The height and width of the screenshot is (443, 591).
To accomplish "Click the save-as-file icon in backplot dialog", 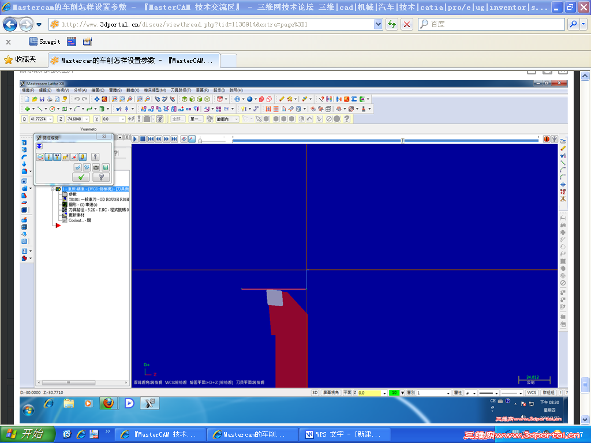I will [x=105, y=167].
